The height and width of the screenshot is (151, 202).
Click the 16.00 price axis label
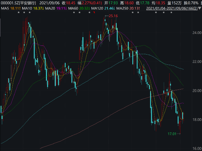197,148
